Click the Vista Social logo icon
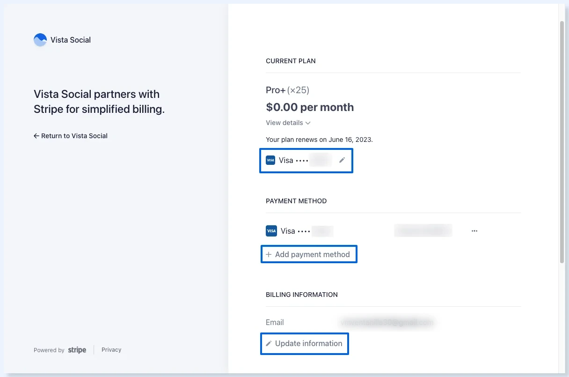 [x=40, y=40]
